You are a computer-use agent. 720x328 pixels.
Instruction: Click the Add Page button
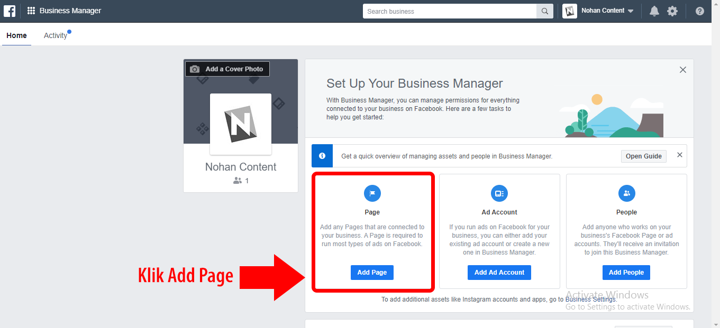point(372,273)
